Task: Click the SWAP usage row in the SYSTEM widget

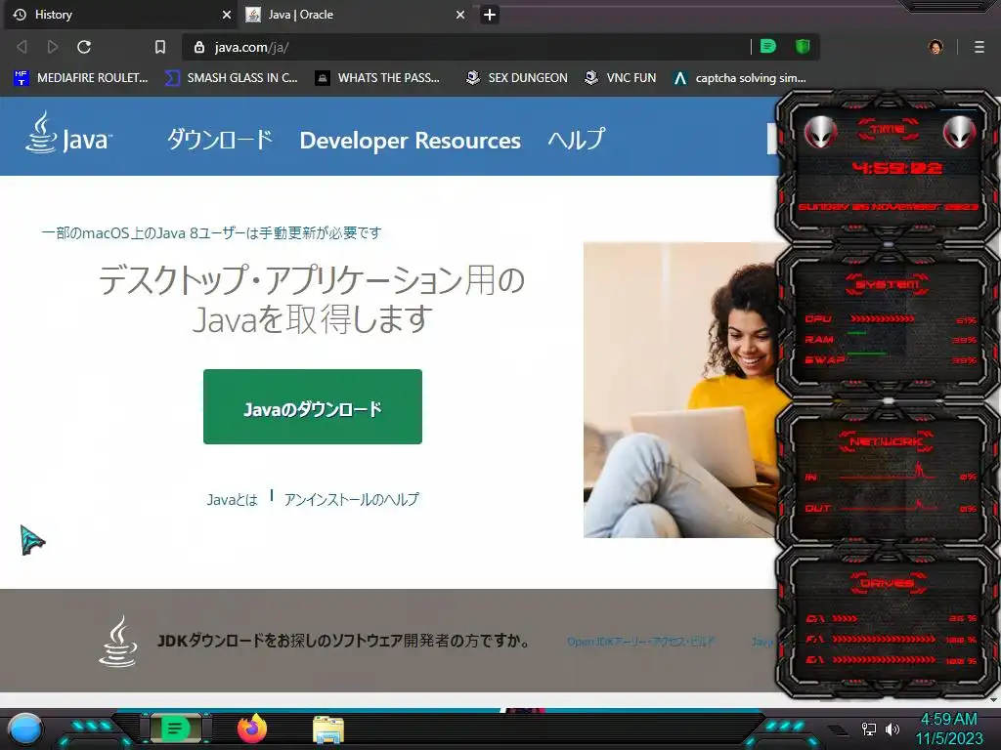Action: pos(891,359)
